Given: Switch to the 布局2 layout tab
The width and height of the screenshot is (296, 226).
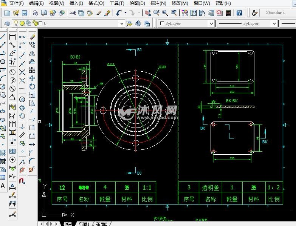Looking at the screenshot, I should [x=101, y=224].
